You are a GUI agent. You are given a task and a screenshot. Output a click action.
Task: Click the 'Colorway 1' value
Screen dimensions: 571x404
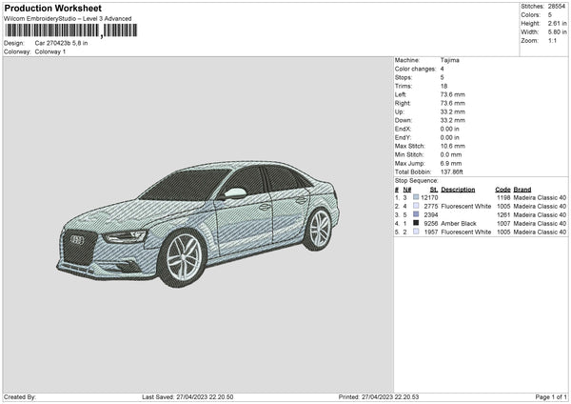[50, 51]
